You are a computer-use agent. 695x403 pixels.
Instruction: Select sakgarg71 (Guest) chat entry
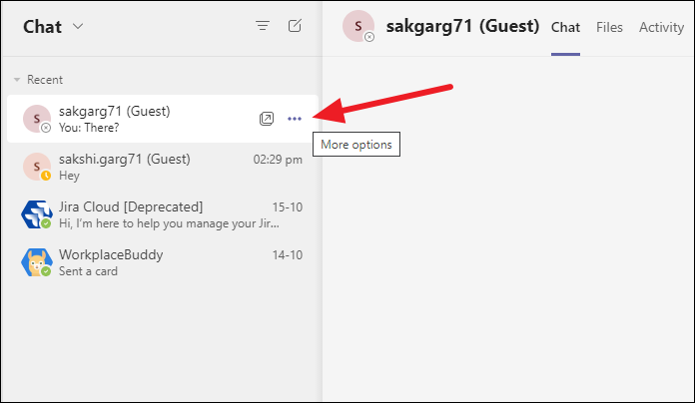click(163, 119)
